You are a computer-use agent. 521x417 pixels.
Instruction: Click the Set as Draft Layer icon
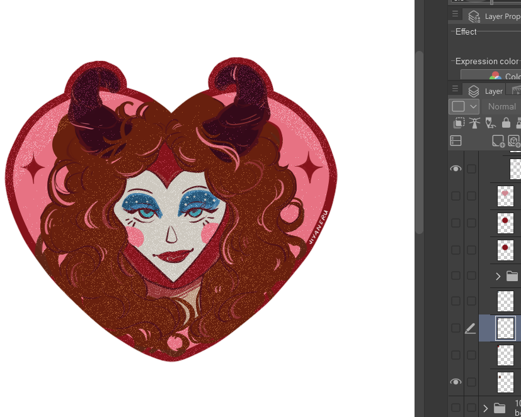pos(490,123)
